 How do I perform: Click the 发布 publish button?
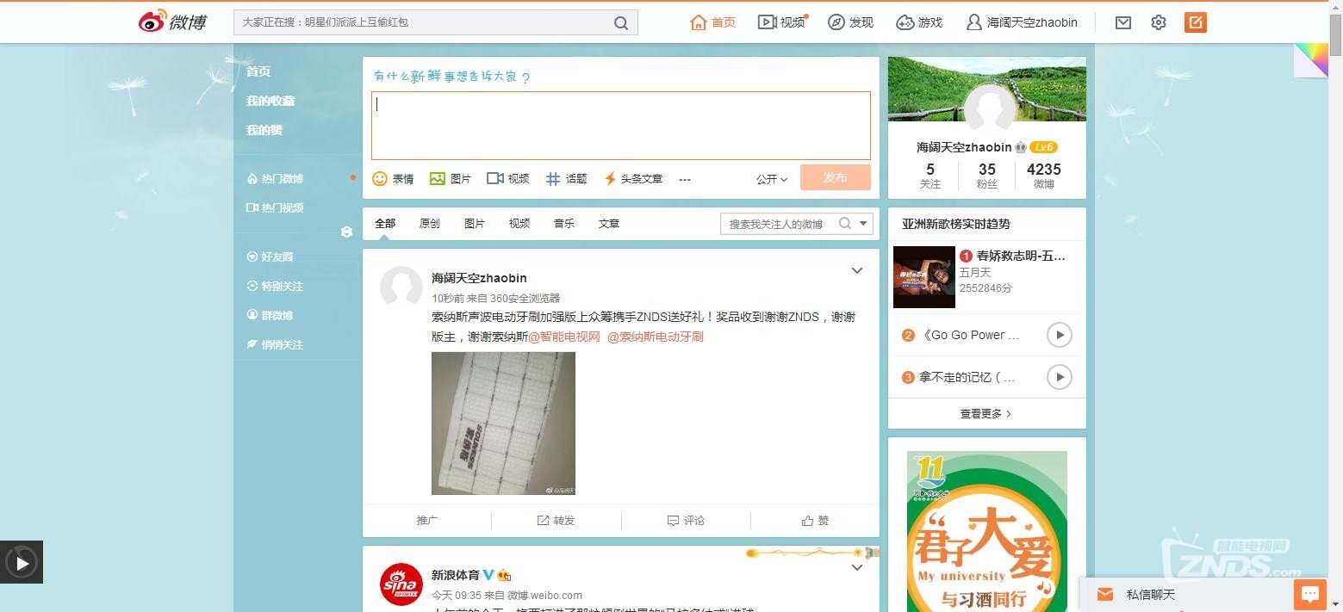pyautogui.click(x=835, y=177)
